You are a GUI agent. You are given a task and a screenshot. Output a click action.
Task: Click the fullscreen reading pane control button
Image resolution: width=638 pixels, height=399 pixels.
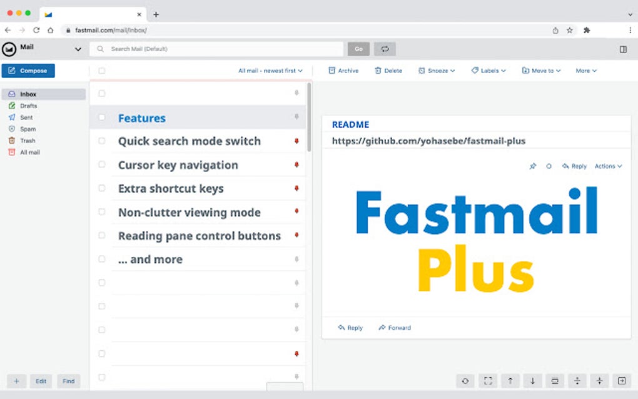[488, 381]
